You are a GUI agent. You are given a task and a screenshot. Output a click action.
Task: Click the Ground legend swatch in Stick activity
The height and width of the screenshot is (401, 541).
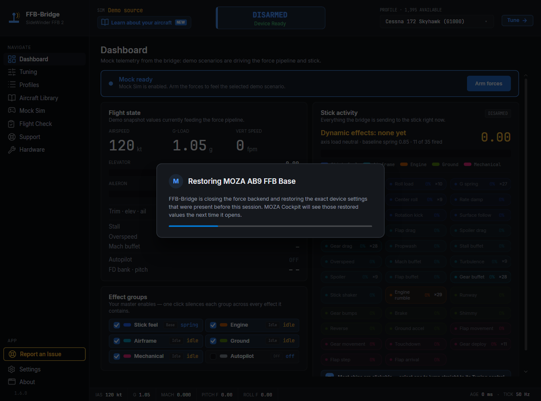[436, 164]
